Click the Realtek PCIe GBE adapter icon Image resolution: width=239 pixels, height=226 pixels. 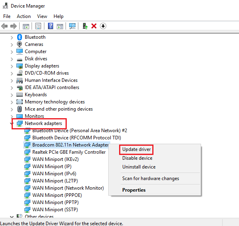click(x=27, y=152)
